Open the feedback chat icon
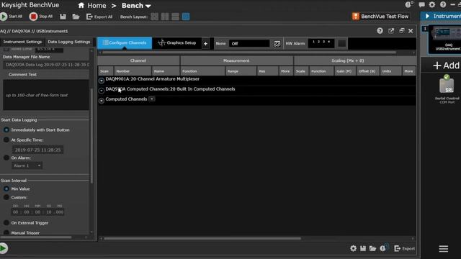The height and width of the screenshot is (259, 461). tap(421, 4)
